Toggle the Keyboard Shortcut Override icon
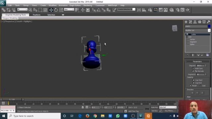Image resolution: width=212 pixels, height=119 pixels. pyautogui.click(x=88, y=10)
